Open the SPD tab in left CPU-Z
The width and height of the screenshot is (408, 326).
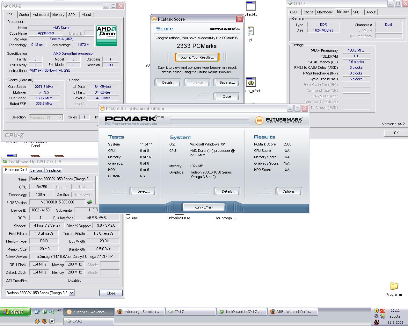pyautogui.click(x=72, y=15)
